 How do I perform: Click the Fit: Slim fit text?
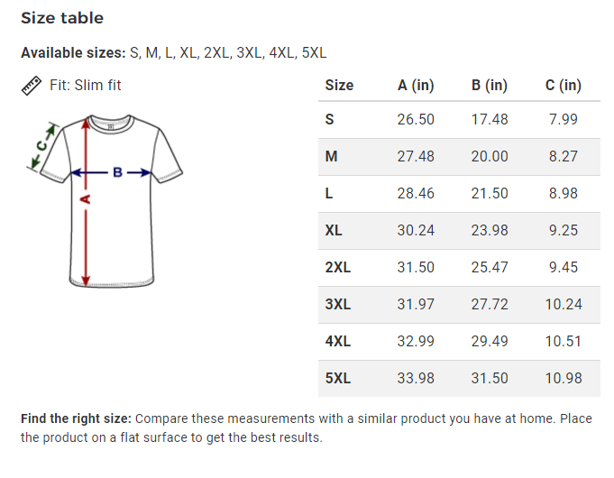[x=86, y=85]
